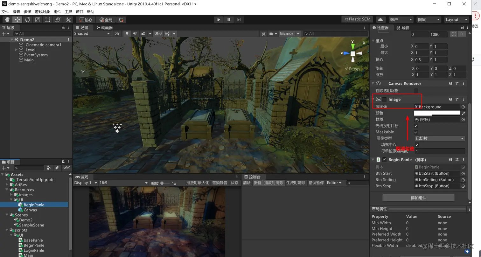Toggle 播放时最大化 button
481x257 pixels.
click(198, 183)
